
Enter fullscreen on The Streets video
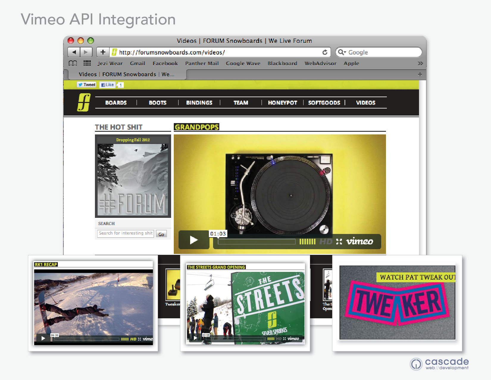click(x=284, y=339)
